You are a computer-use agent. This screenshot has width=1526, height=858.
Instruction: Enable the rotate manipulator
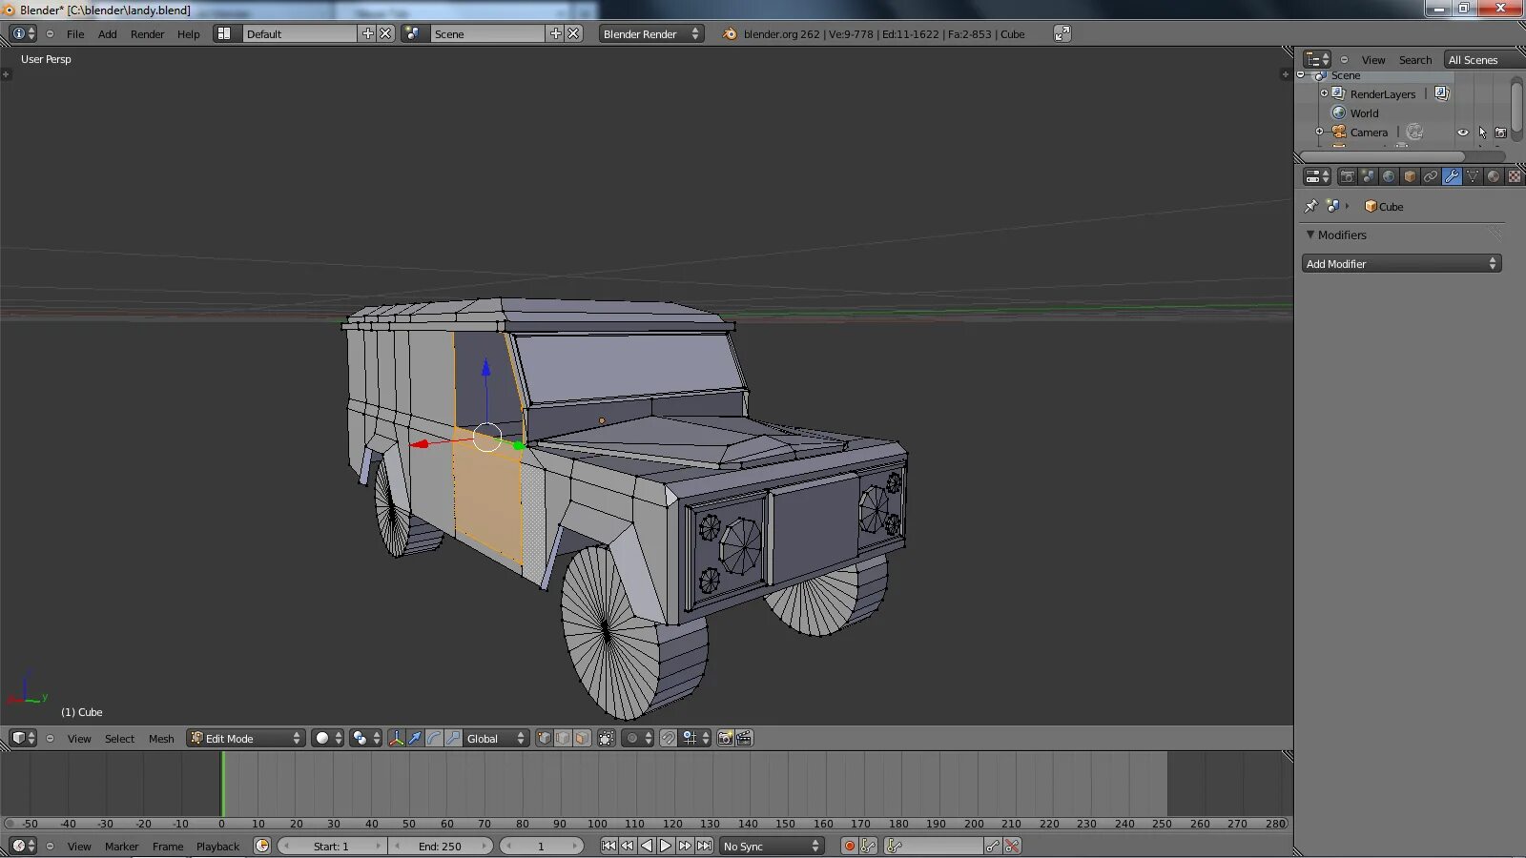[434, 738]
